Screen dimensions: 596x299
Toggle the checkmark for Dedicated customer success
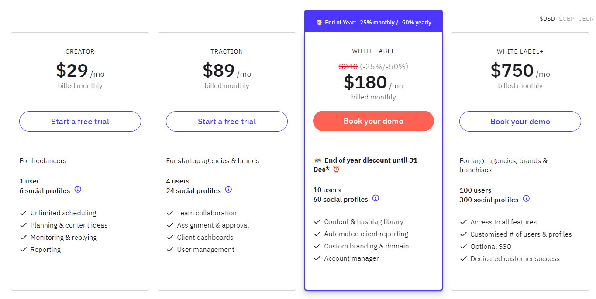coord(464,258)
